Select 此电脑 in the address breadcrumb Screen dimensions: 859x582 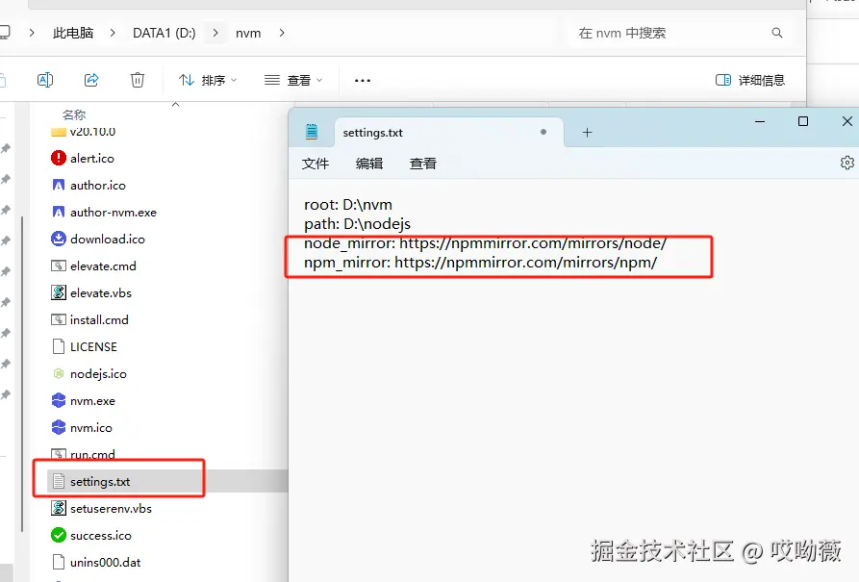tap(73, 33)
